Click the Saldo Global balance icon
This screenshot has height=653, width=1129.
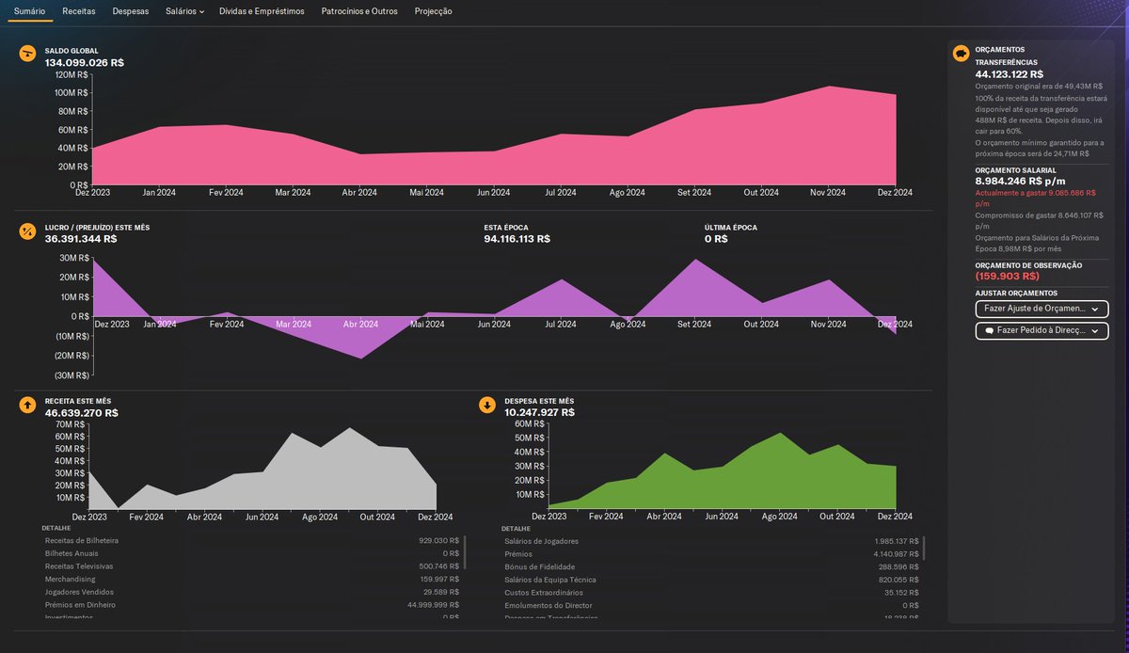(27, 54)
